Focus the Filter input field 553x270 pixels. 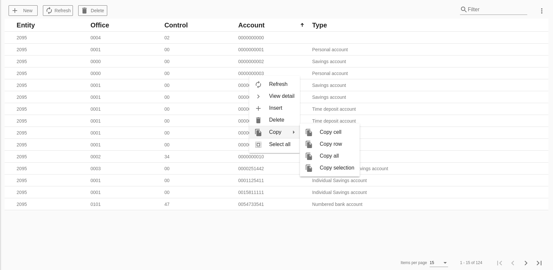click(497, 10)
